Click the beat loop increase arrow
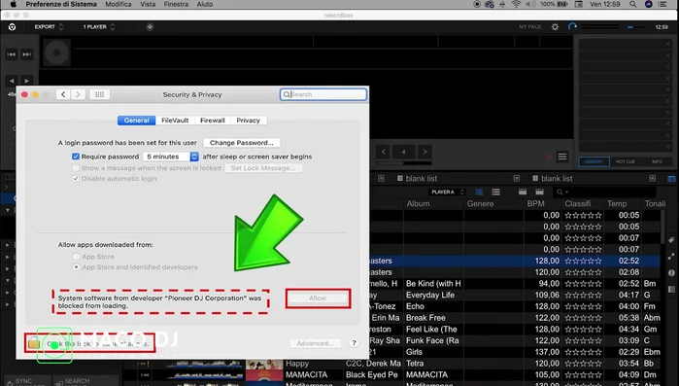The height and width of the screenshot is (386, 679). [x=424, y=152]
